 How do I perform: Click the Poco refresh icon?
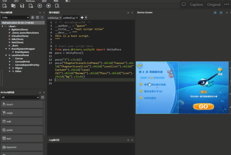pos(38,17)
